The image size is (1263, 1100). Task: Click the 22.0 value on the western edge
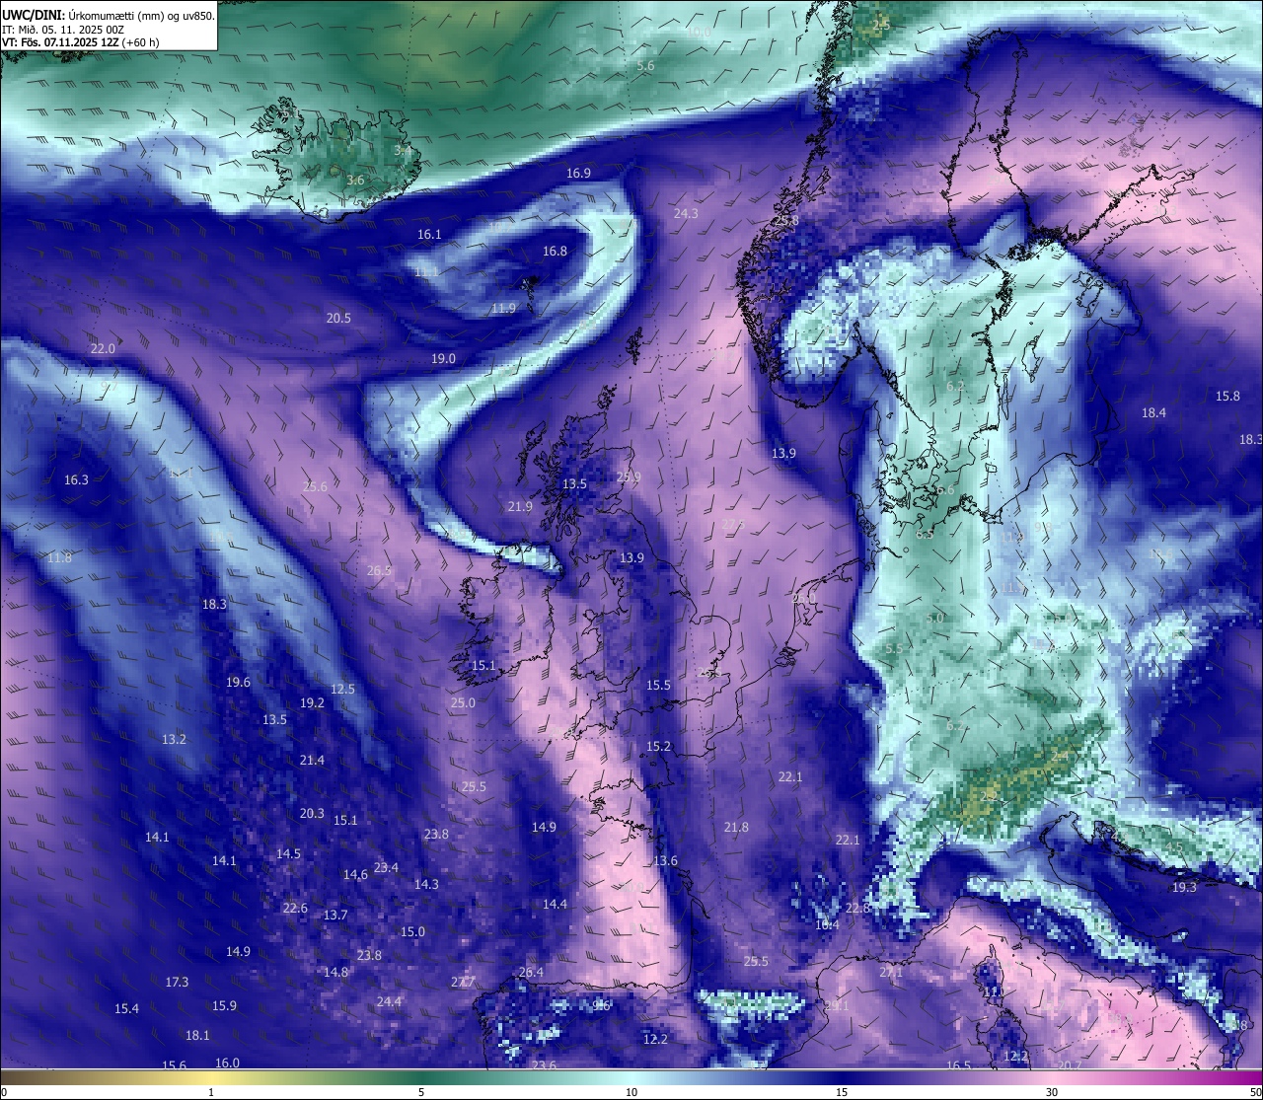pos(103,349)
